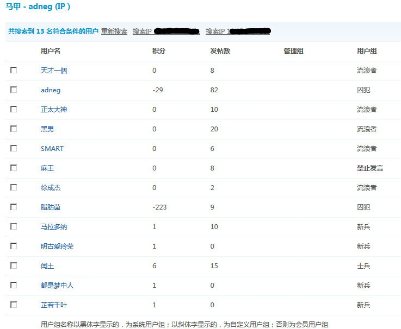Click 囚犯 group in 脂肪菌 row
Viewport: 401px width, 329px height.
pos(363,207)
